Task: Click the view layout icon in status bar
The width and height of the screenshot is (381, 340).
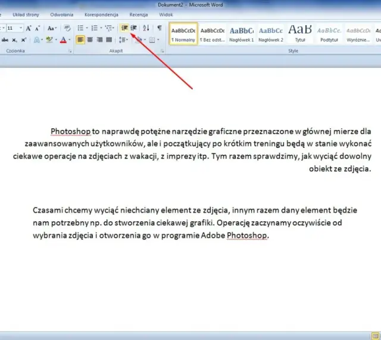Action: point(375,336)
